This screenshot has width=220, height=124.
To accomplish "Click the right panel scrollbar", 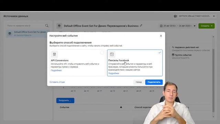I will coord(213,80).
